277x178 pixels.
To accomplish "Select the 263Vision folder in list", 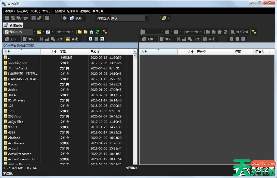I will pyautogui.click(x=15, y=116).
